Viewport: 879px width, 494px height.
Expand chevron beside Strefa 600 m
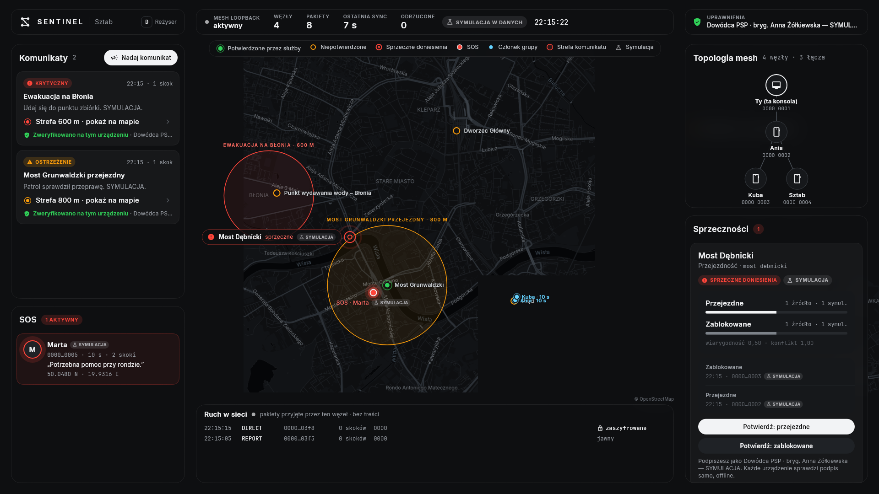(x=168, y=122)
